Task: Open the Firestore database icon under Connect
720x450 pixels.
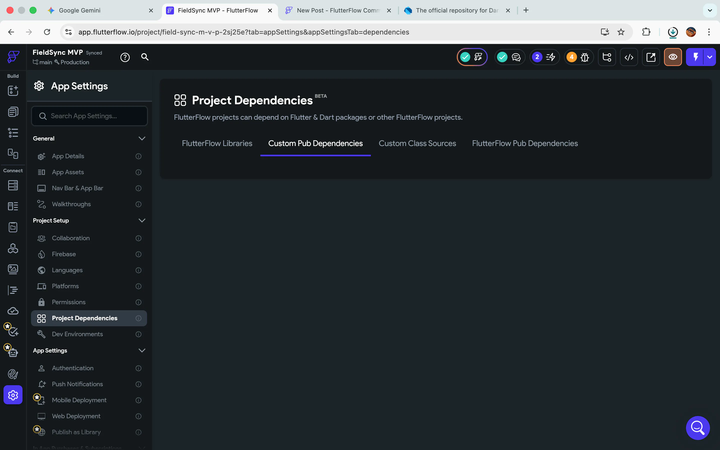Action: pyautogui.click(x=13, y=185)
